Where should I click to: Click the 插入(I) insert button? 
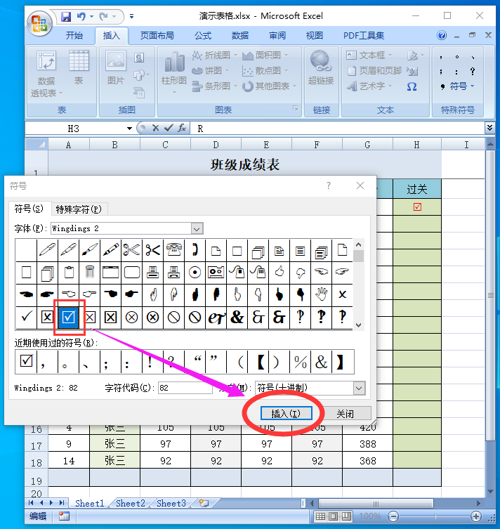coord(286,414)
